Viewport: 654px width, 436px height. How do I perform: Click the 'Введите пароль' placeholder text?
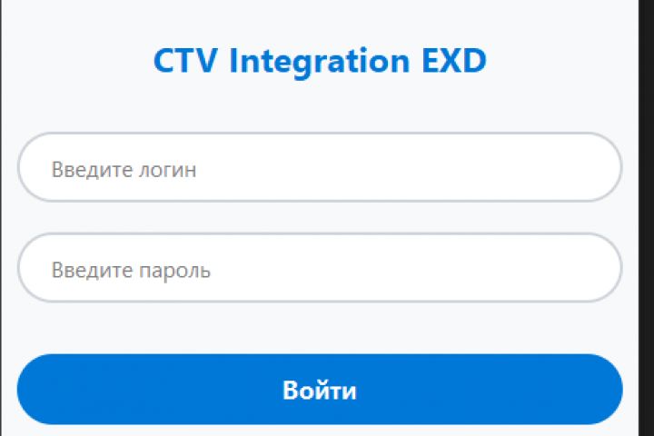point(131,270)
